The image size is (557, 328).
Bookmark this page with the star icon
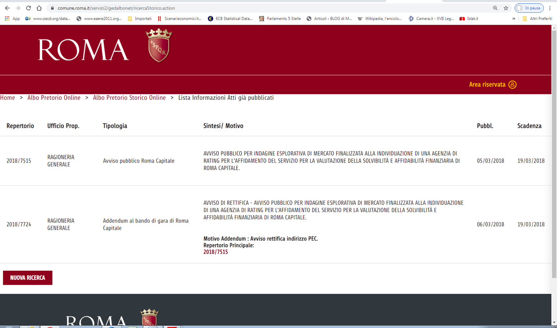506,8
